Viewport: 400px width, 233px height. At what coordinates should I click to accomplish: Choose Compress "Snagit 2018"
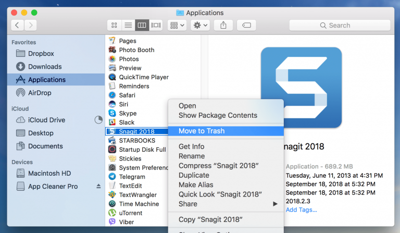pyautogui.click(x=226, y=166)
